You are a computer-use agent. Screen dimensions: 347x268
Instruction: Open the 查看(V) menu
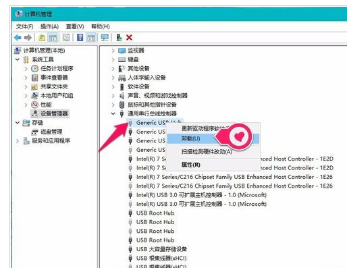[x=75, y=27]
